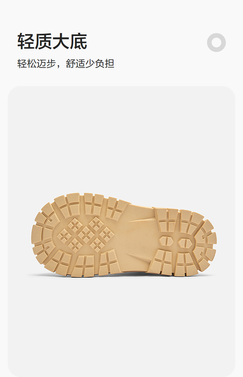Click the 轻松迈步 subtitle phrase
Viewport: 243px width, 377px height.
(x=37, y=63)
